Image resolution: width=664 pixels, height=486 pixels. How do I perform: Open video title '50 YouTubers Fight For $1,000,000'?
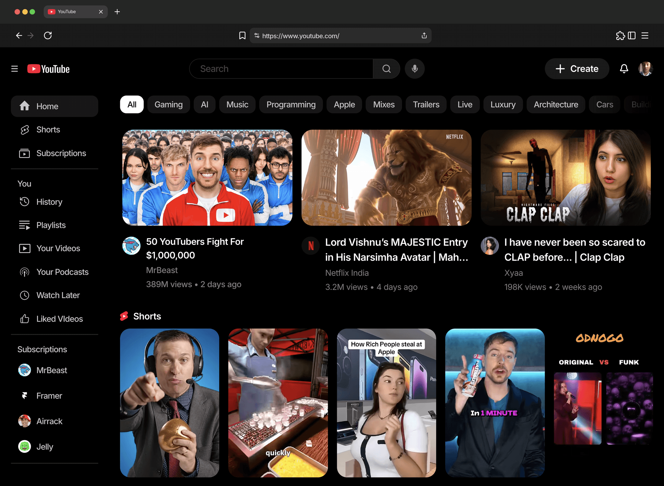point(195,249)
